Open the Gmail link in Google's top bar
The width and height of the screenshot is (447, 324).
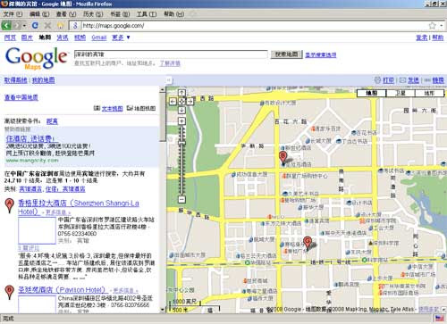(99, 37)
